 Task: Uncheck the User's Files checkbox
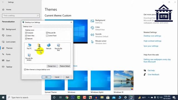tap(26, 36)
